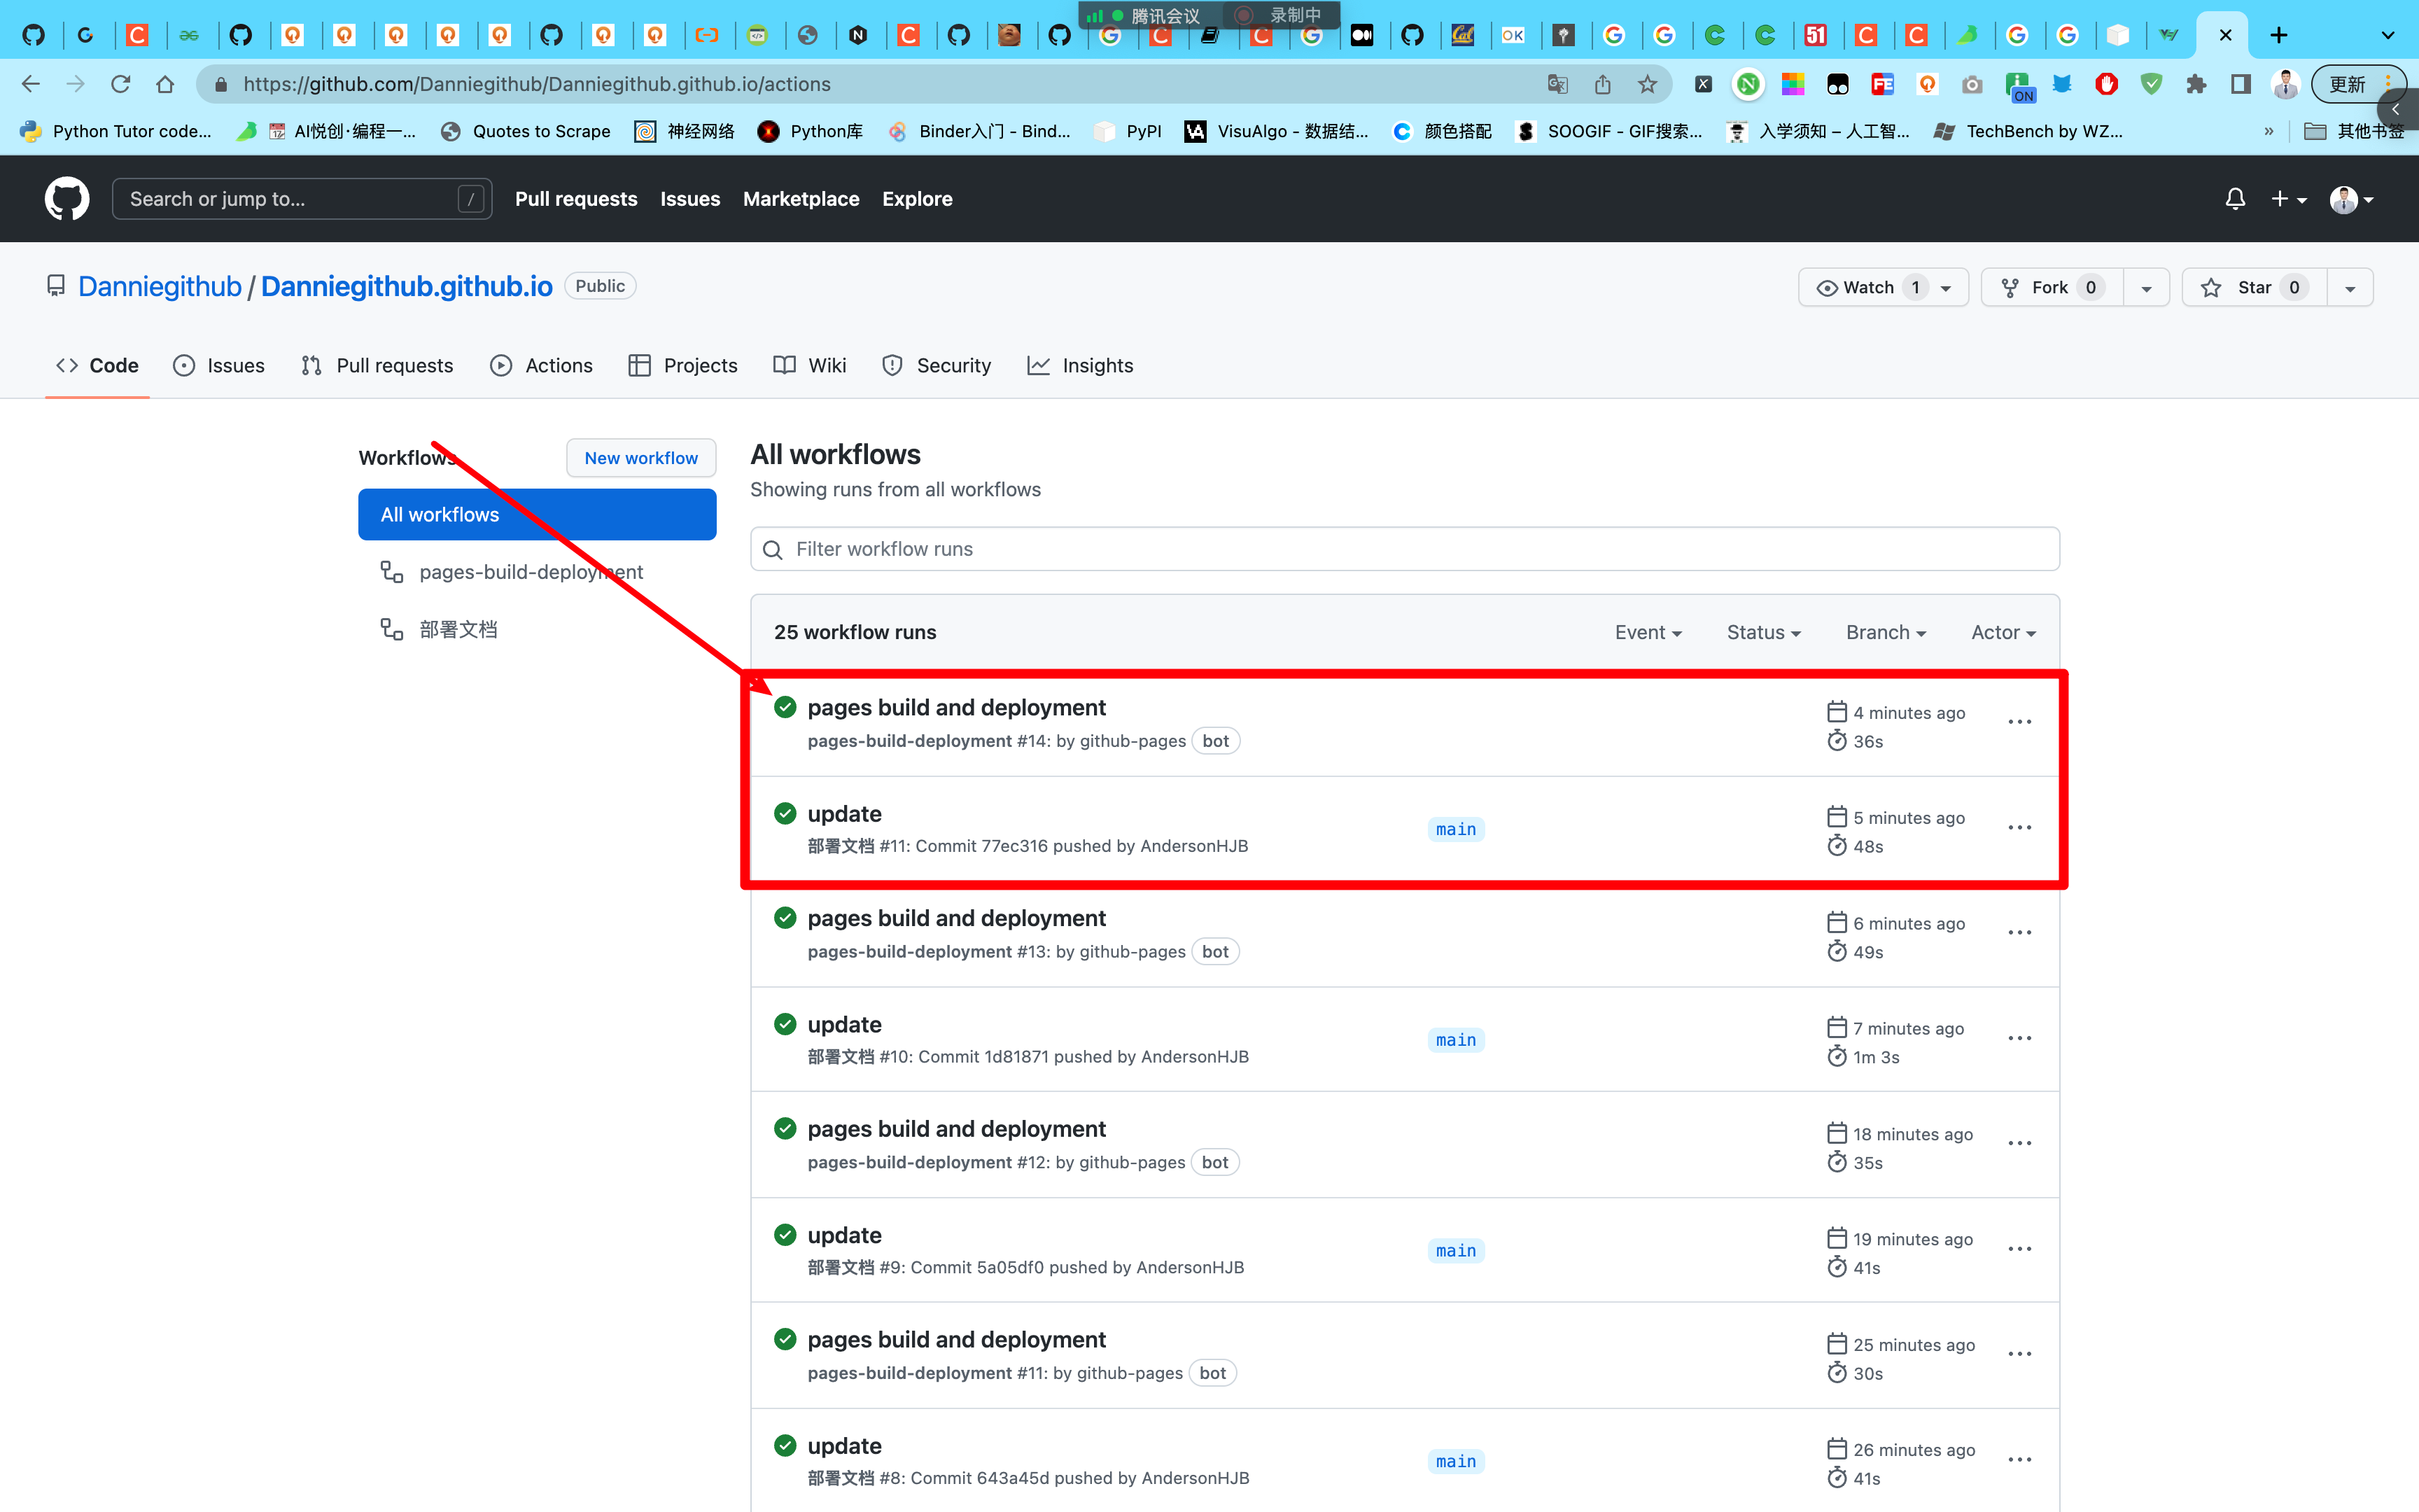Switch to the Actions tab
The image size is (2419, 1512).
tap(541, 366)
